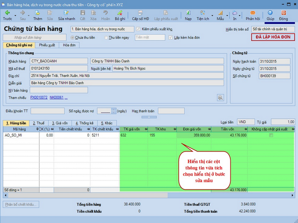Click the Nhập số đơn hàng field
The width and height of the screenshot is (298, 223).
(x=35, y=37)
